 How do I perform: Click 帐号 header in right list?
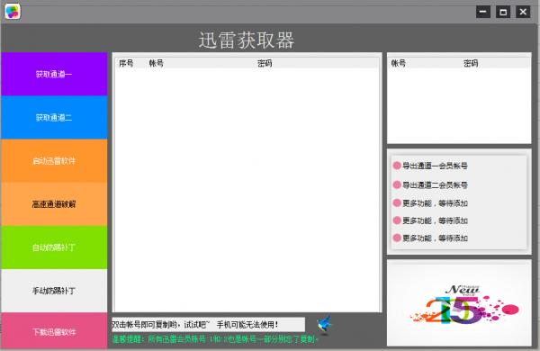point(399,63)
